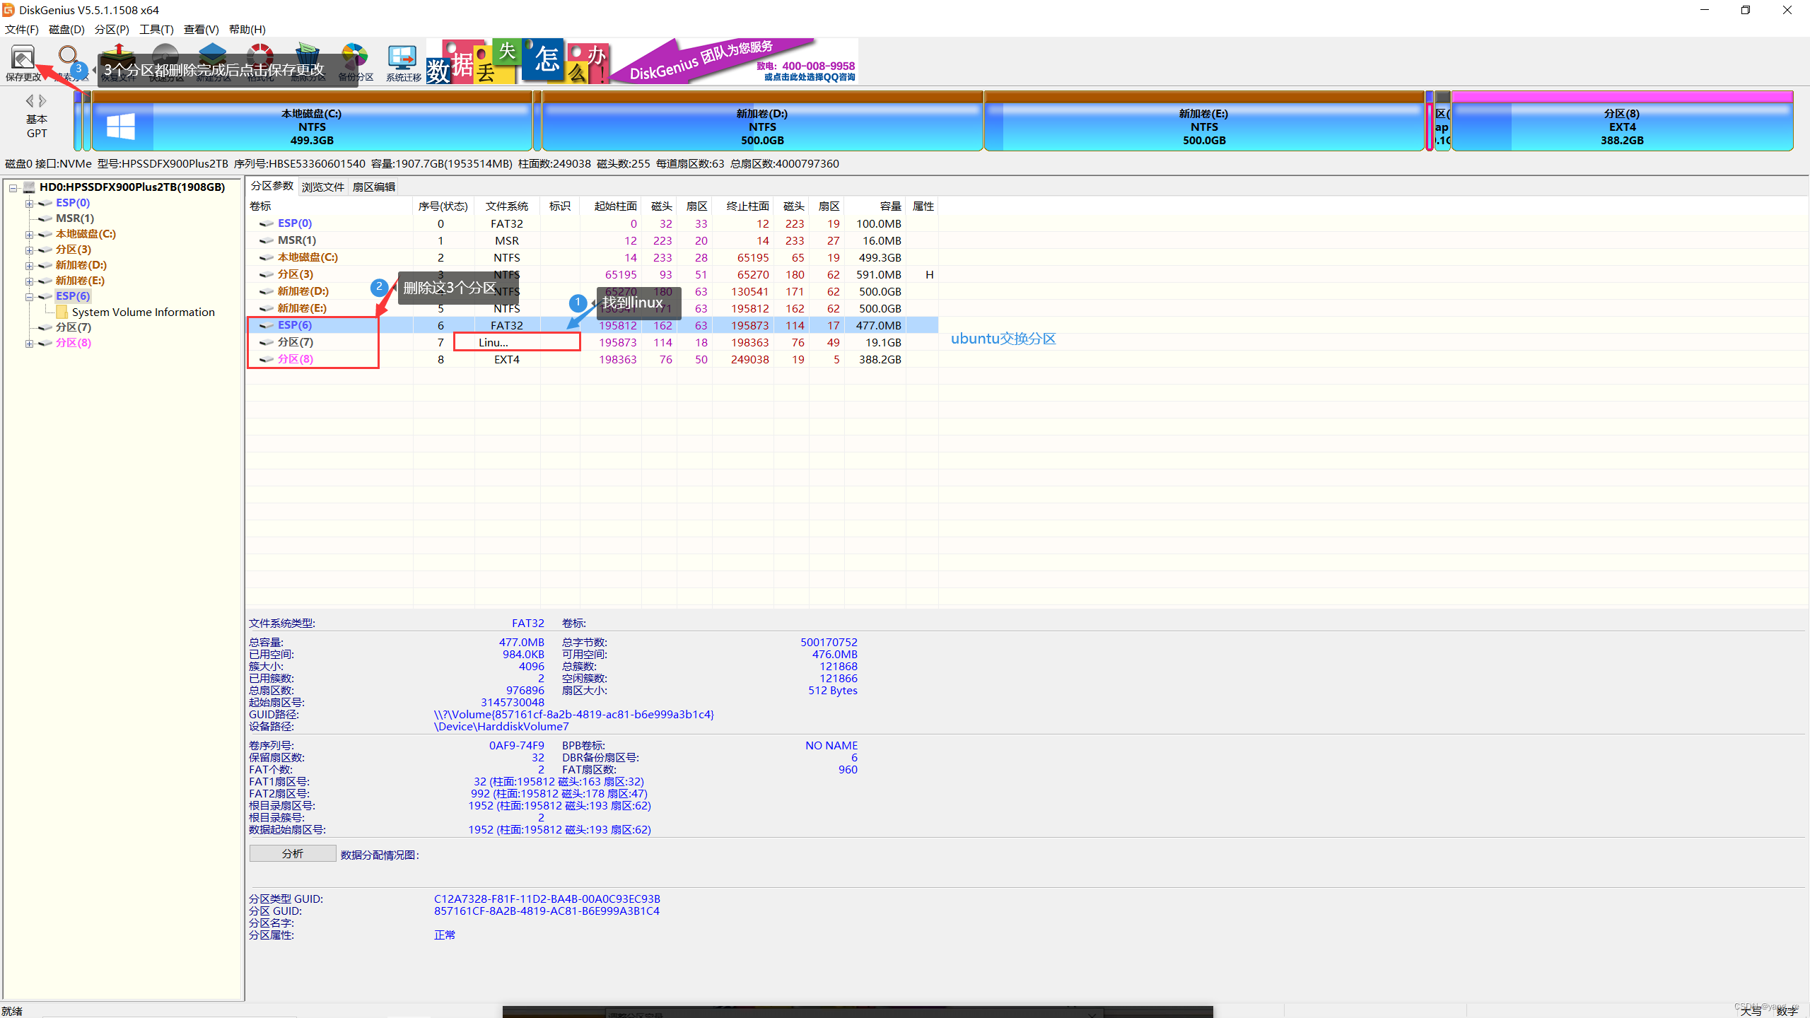
Task: Open the 工具(T) menu
Action: [156, 29]
